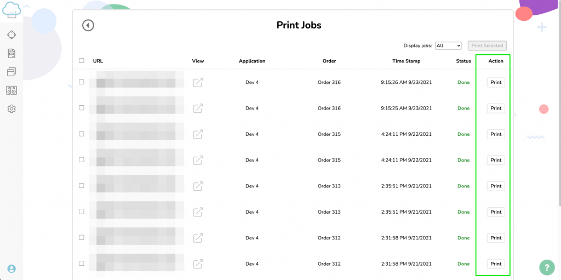The height and width of the screenshot is (280, 561).
Task: Print the 9:15:25 AM Order 316 job
Action: (496, 108)
